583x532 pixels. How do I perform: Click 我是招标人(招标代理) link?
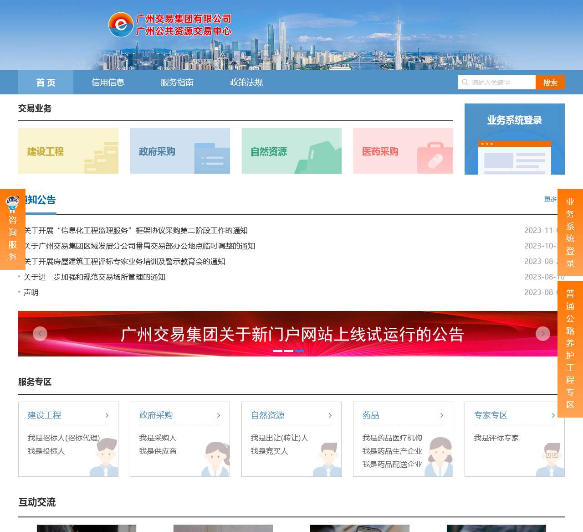pos(64,438)
